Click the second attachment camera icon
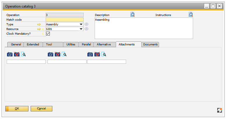Viewport: 226px width, 119px height. 51,54
